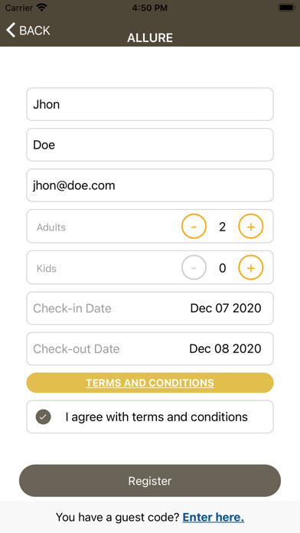The width and height of the screenshot is (300, 533).
Task: Open the Terms and Conditions button
Action: [x=150, y=383]
